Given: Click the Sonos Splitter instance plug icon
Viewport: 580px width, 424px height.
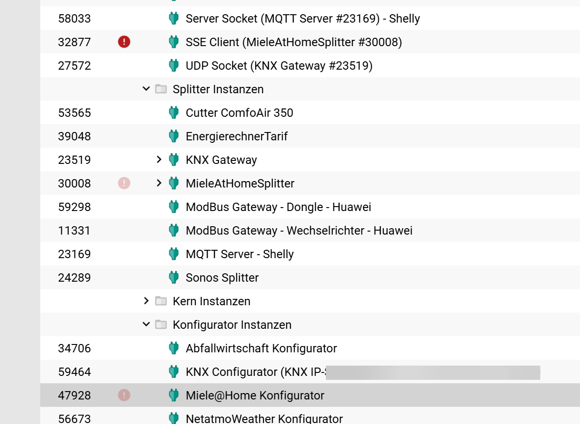Looking at the screenshot, I should [x=174, y=278].
